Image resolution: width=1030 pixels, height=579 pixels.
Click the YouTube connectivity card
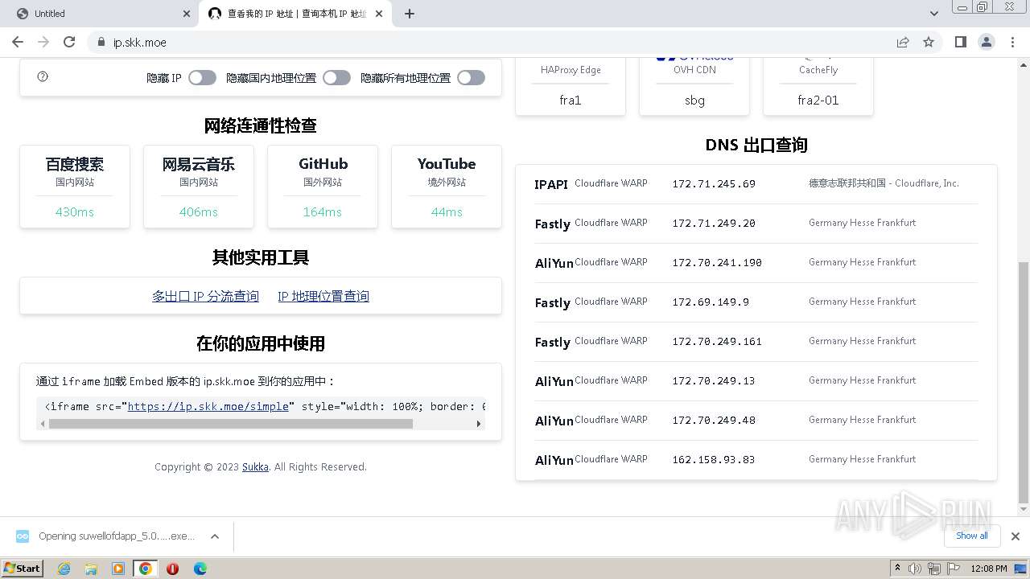[447, 187]
